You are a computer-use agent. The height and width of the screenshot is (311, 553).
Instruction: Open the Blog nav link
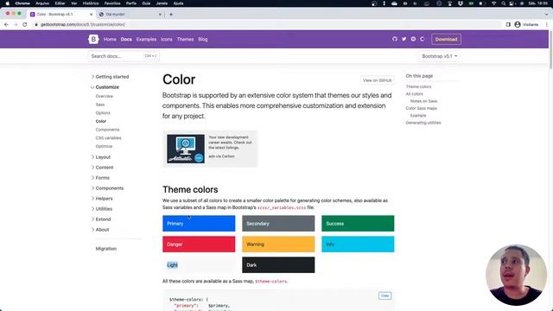tap(203, 40)
